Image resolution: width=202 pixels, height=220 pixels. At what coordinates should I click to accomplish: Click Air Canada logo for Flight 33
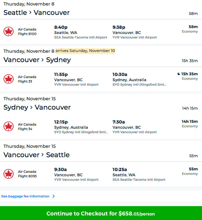9,79
